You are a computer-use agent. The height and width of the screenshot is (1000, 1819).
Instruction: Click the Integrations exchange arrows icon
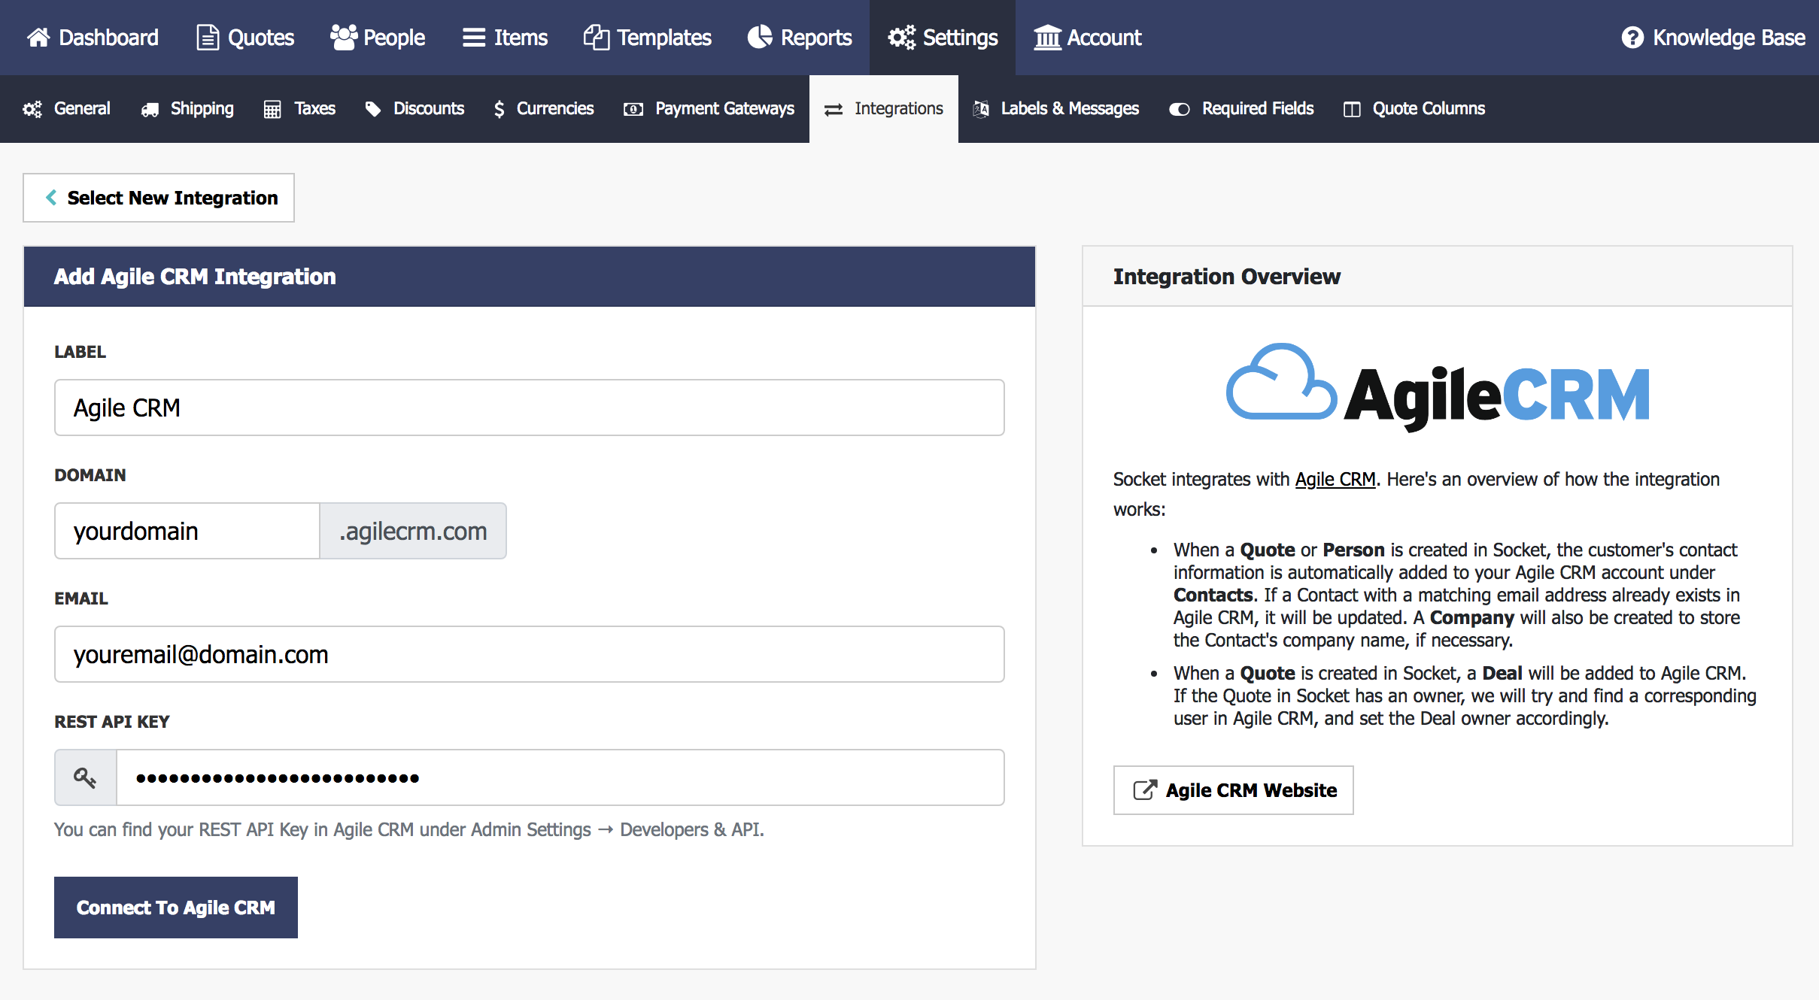834,110
